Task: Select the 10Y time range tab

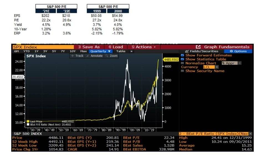Action: [x=73, y=51]
